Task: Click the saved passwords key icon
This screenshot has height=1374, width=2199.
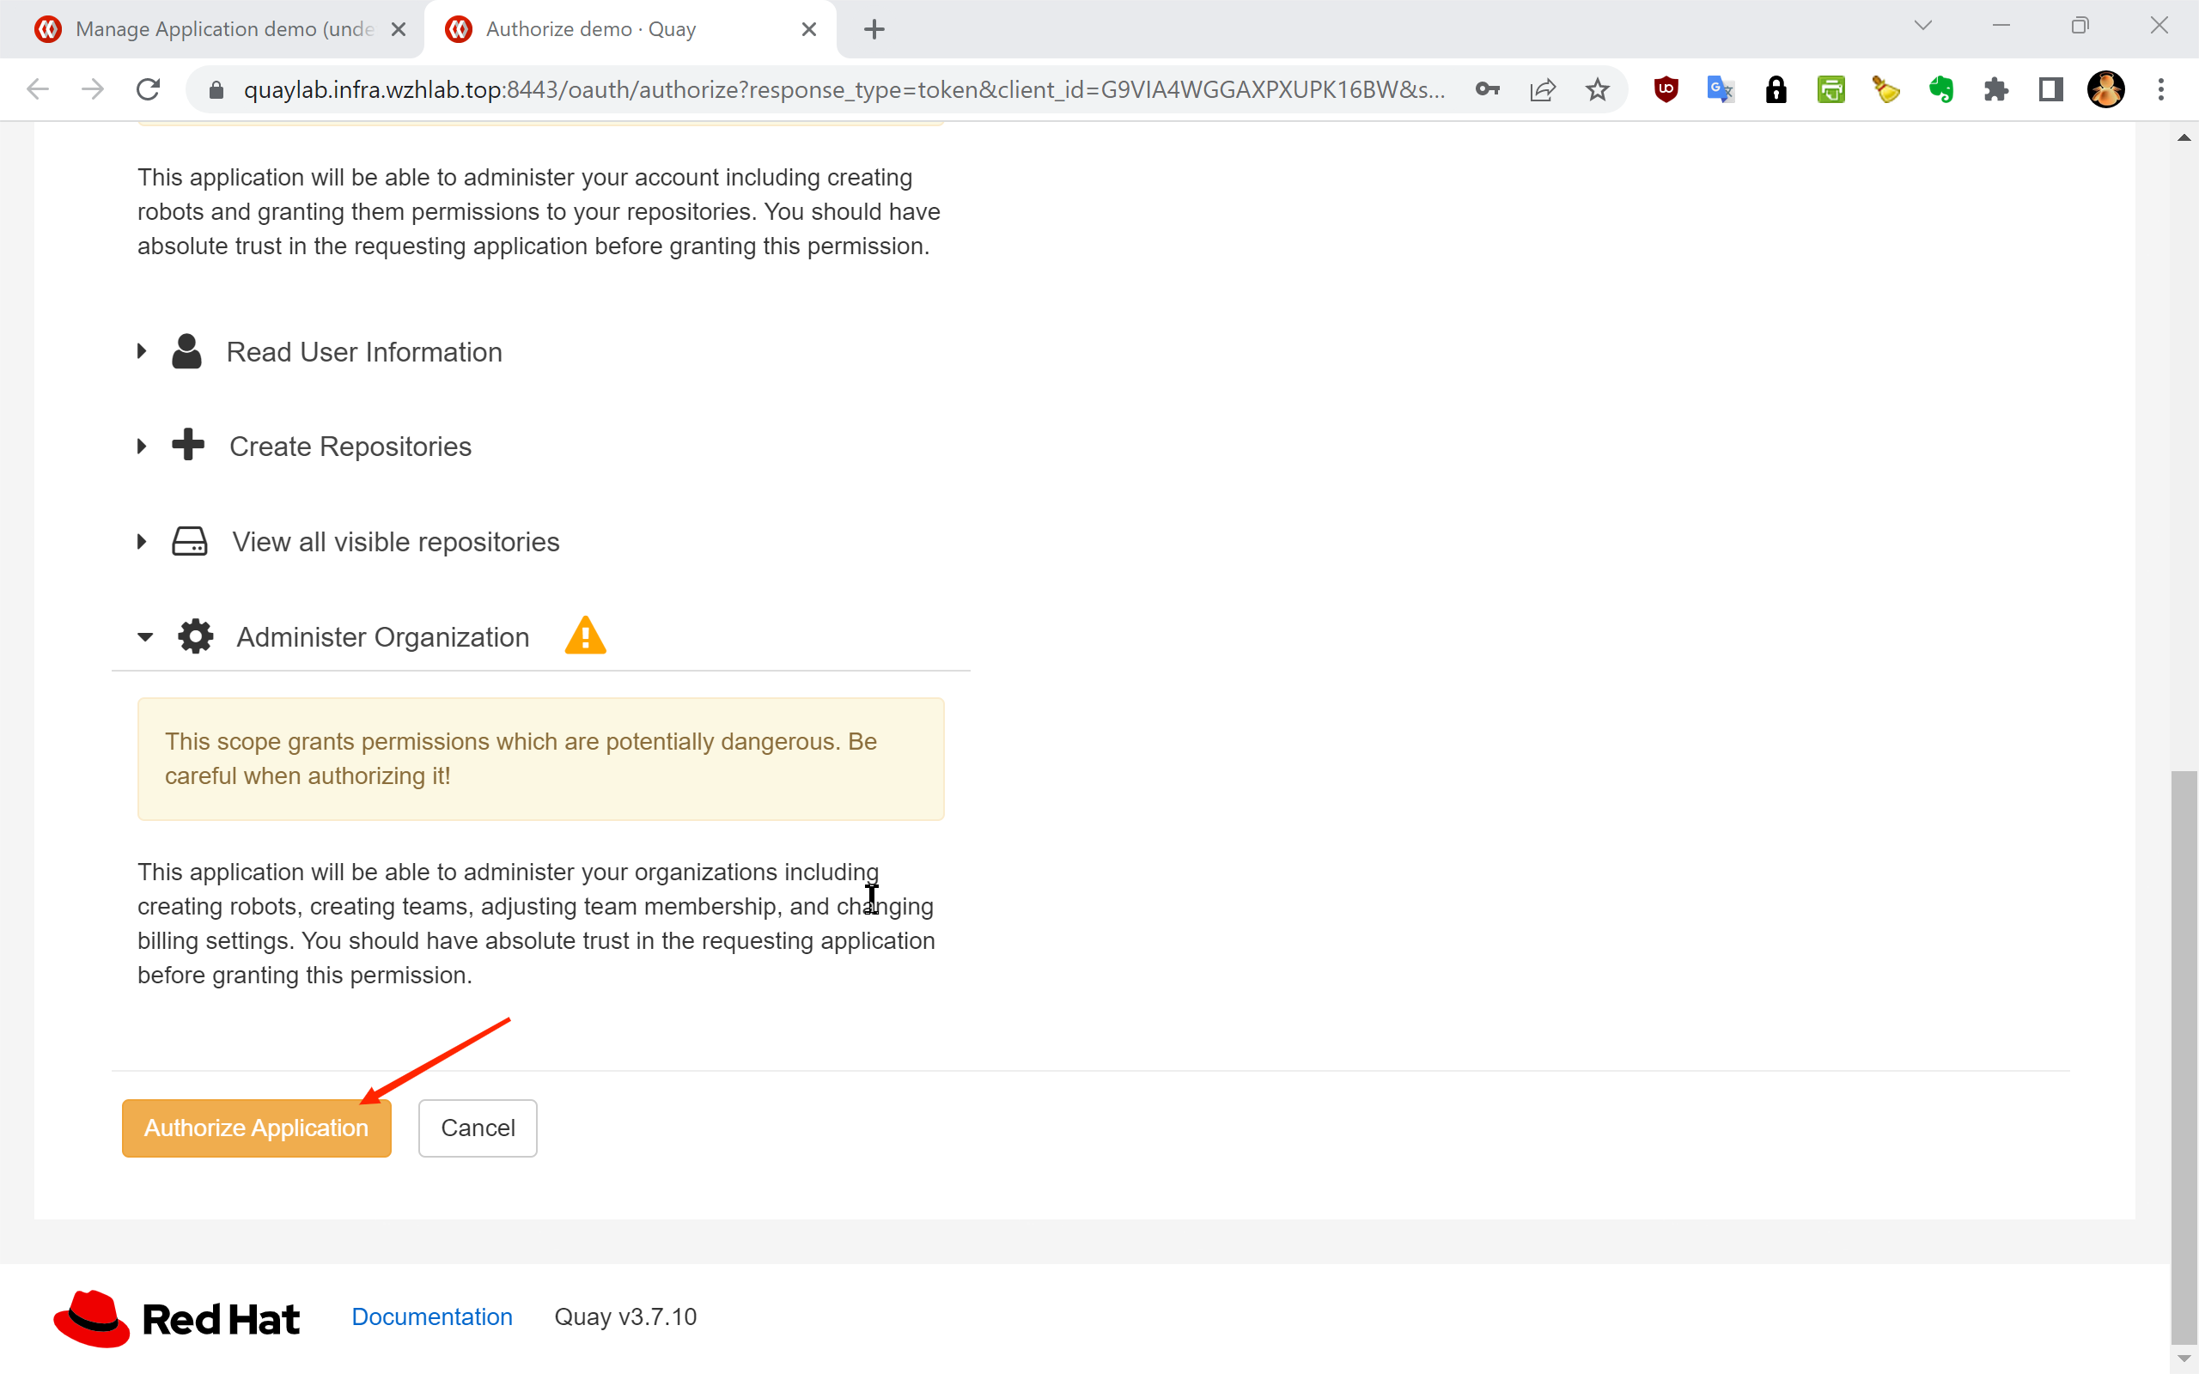Action: point(1488,89)
